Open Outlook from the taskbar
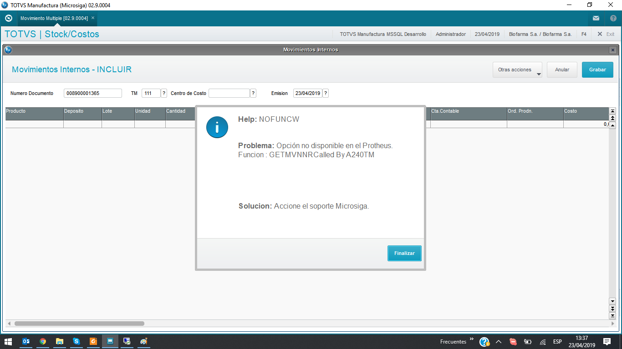This screenshot has height=349, width=622. [26, 341]
